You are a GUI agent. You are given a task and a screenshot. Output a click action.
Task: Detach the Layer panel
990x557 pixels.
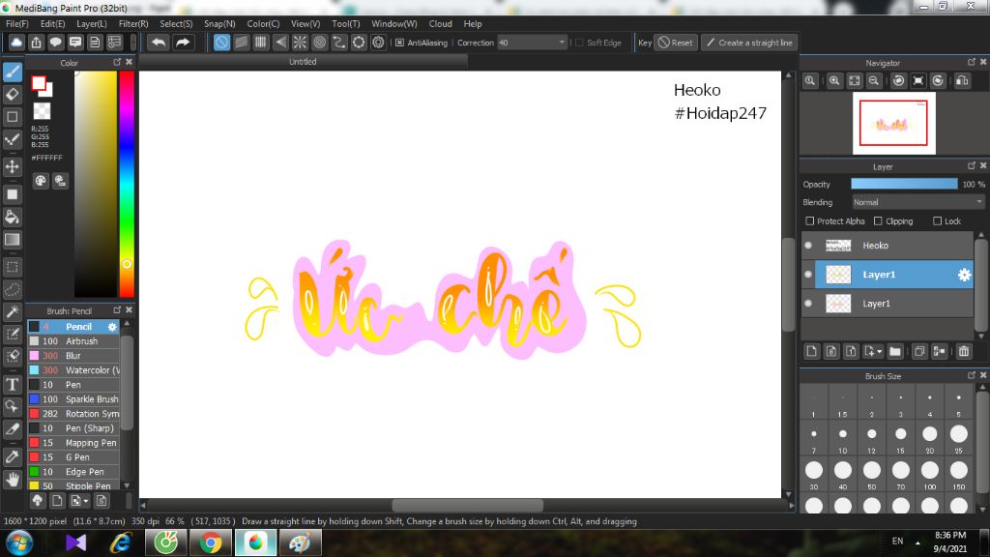tap(971, 165)
